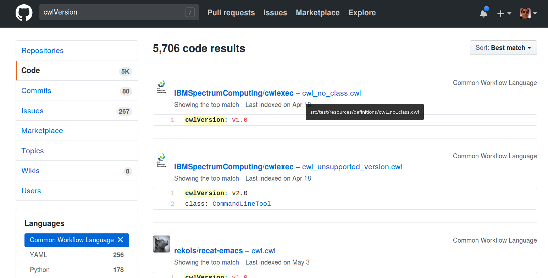Open Explore in the top navigation

(362, 13)
